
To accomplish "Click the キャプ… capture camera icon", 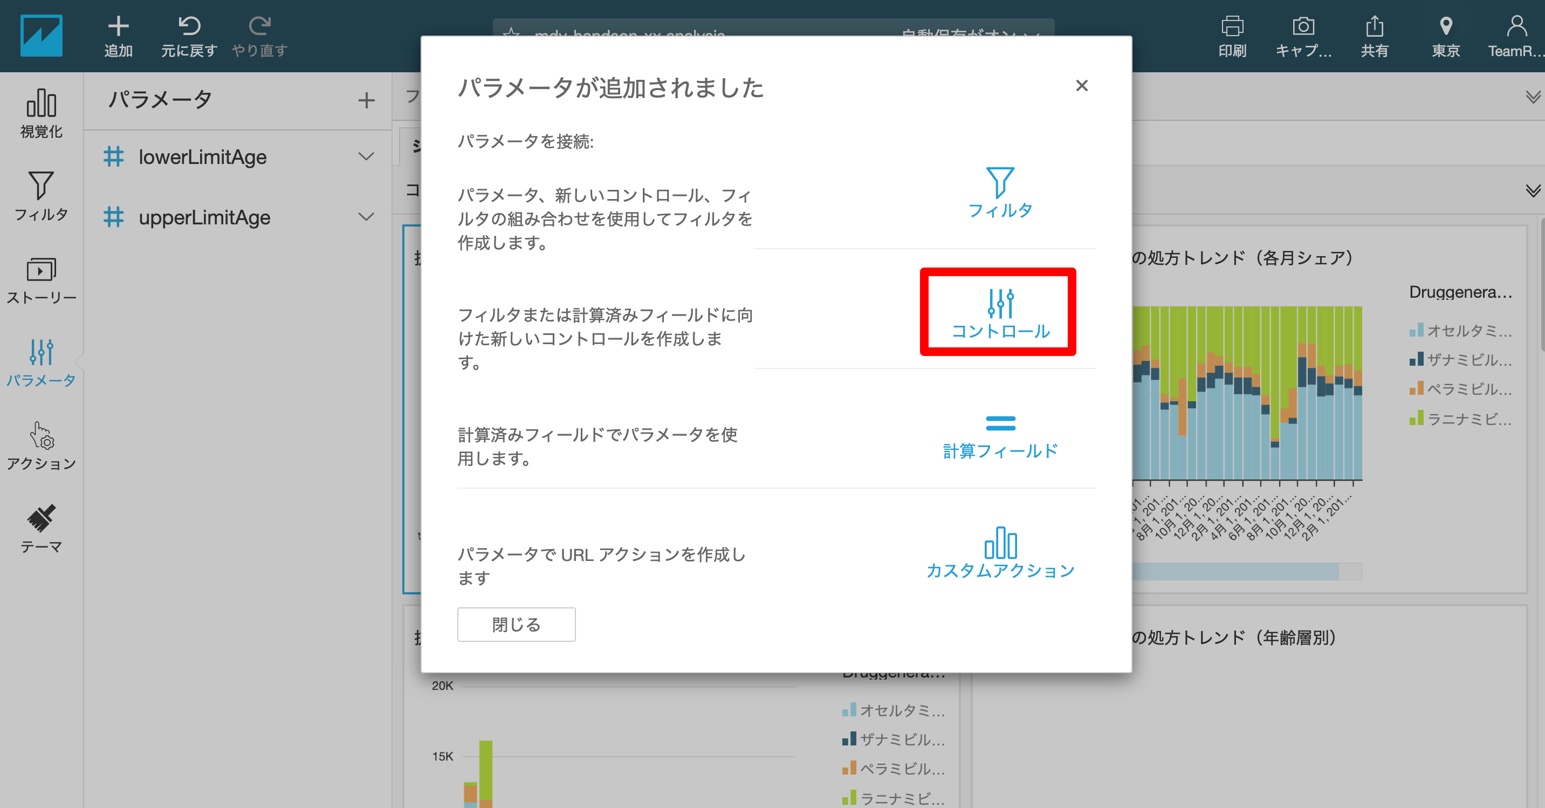I will tap(1303, 26).
